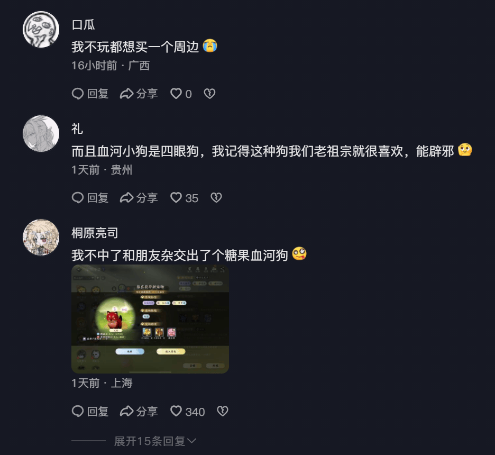Like the comment with 340 likes
Image resolution: width=495 pixels, height=455 pixels.
click(176, 411)
